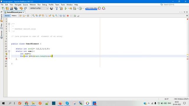
Task: Click the Open Project toolbar icon
Action: (12, 8)
